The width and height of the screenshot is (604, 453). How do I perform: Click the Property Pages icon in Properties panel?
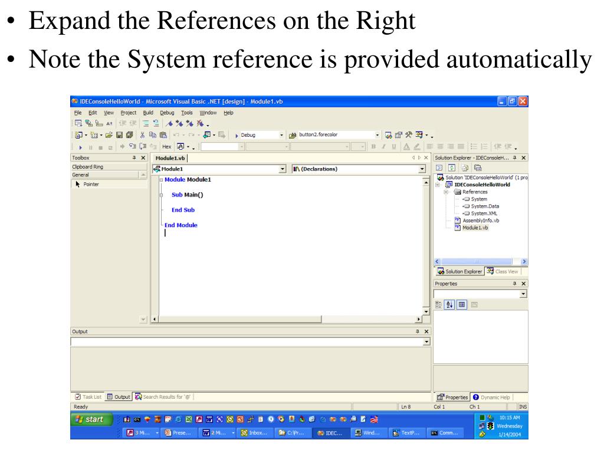coord(475,305)
